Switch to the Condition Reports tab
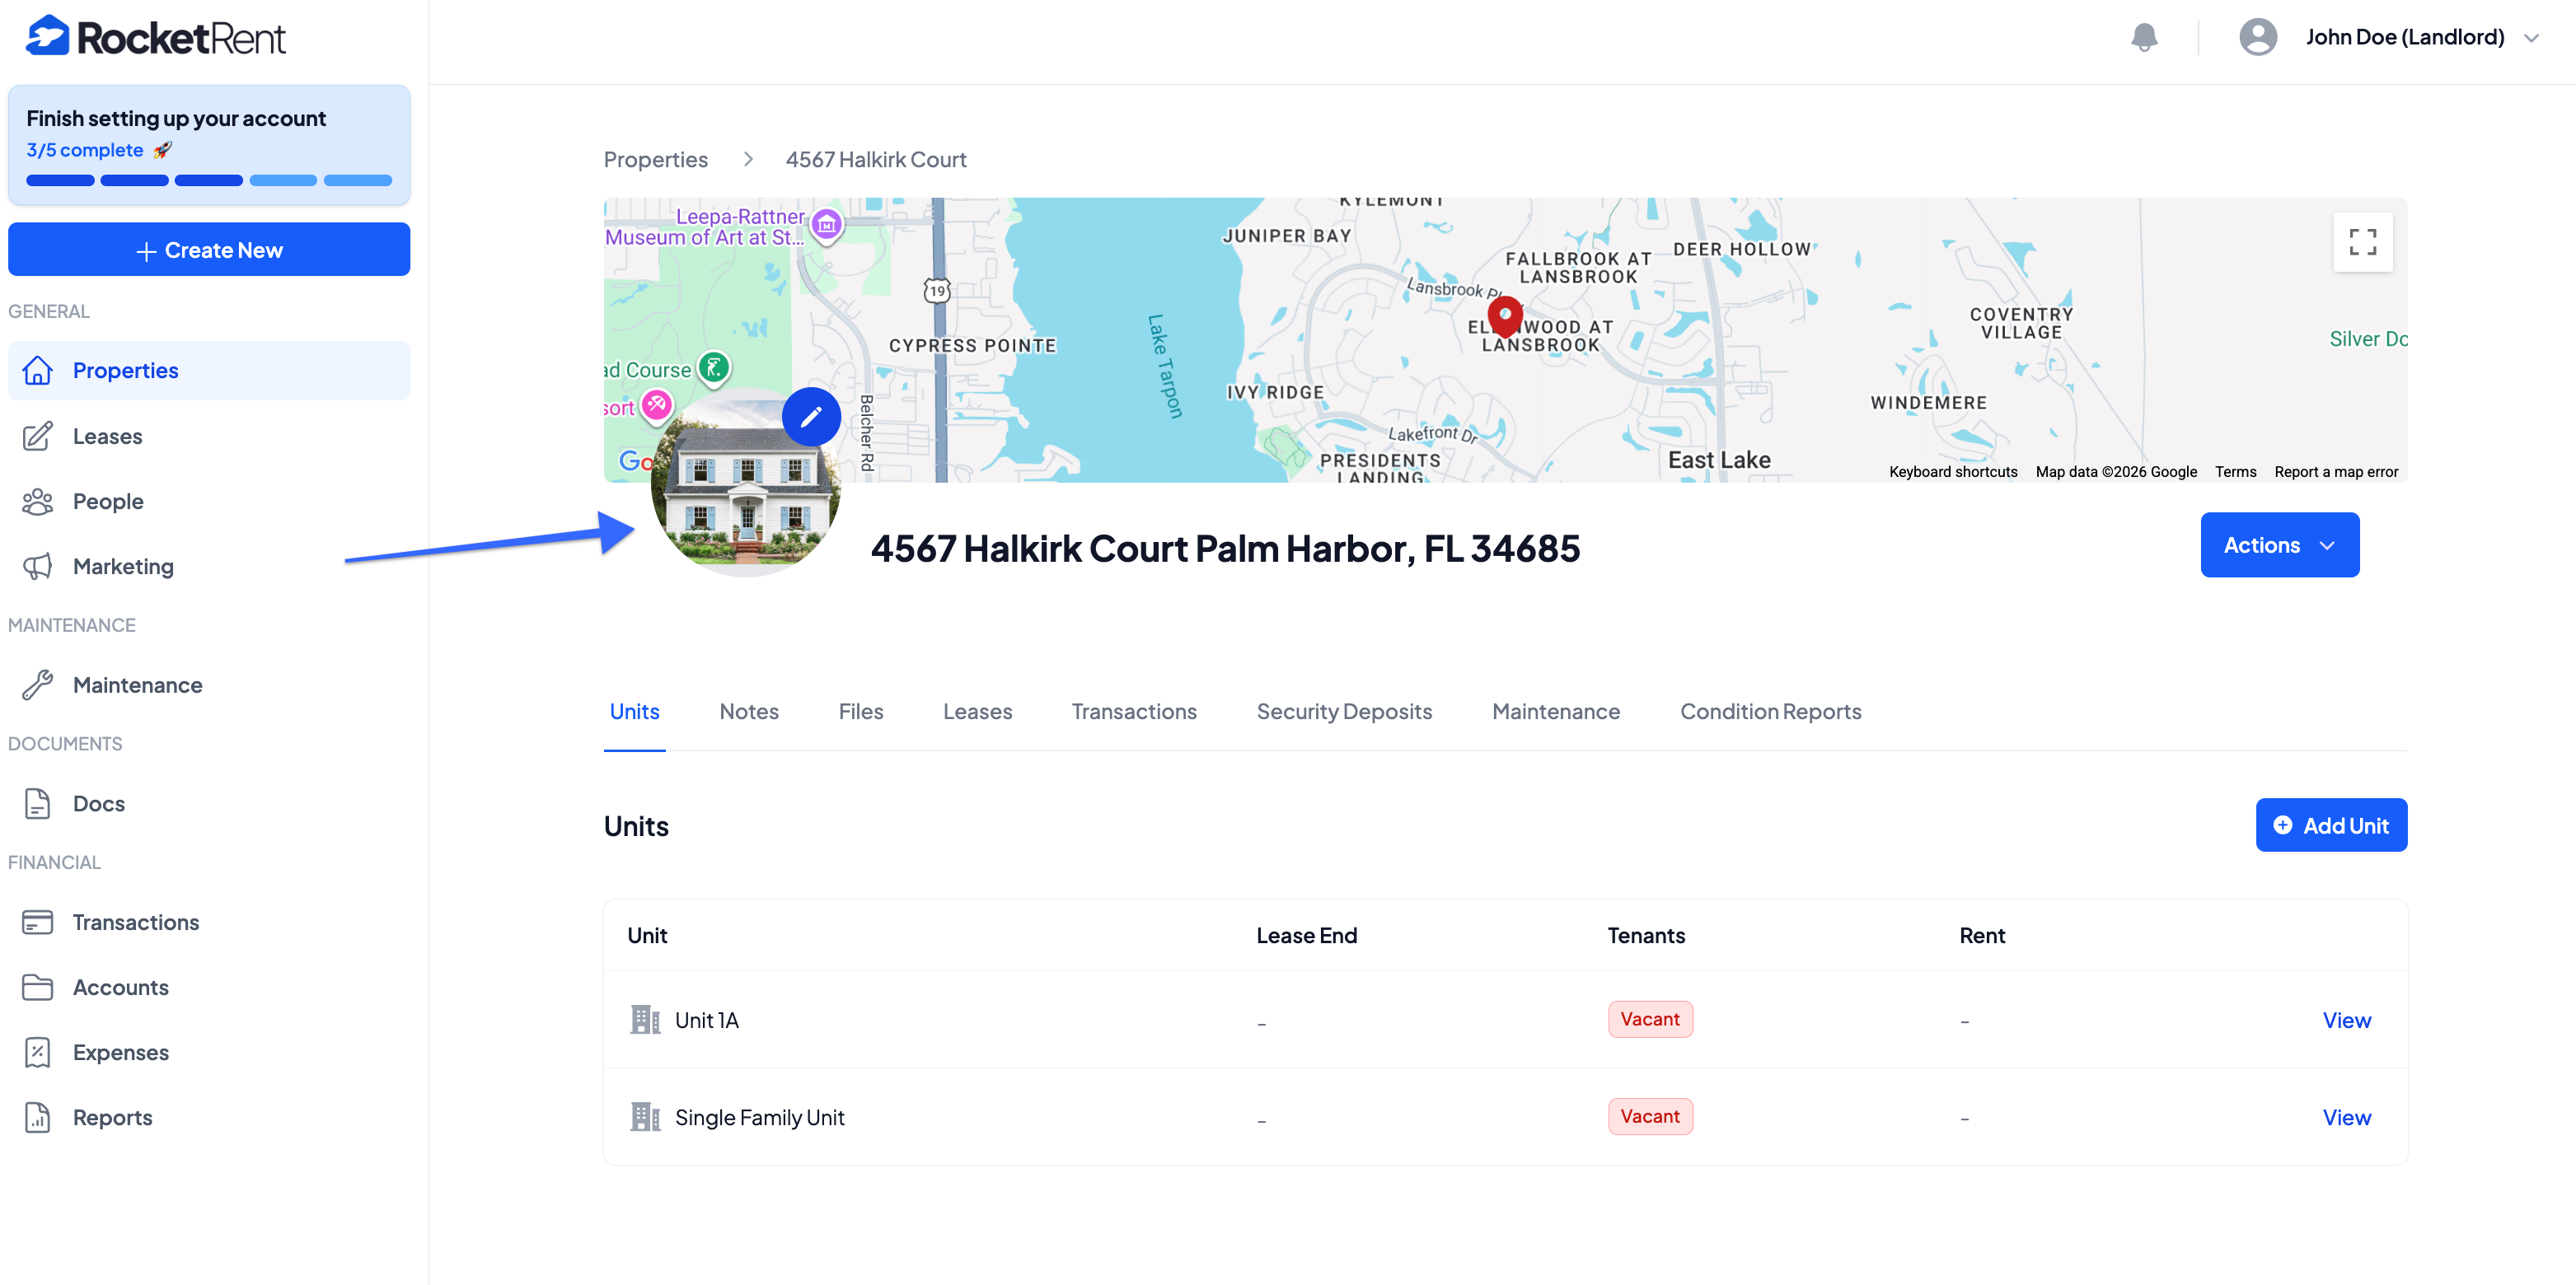 (x=1769, y=712)
